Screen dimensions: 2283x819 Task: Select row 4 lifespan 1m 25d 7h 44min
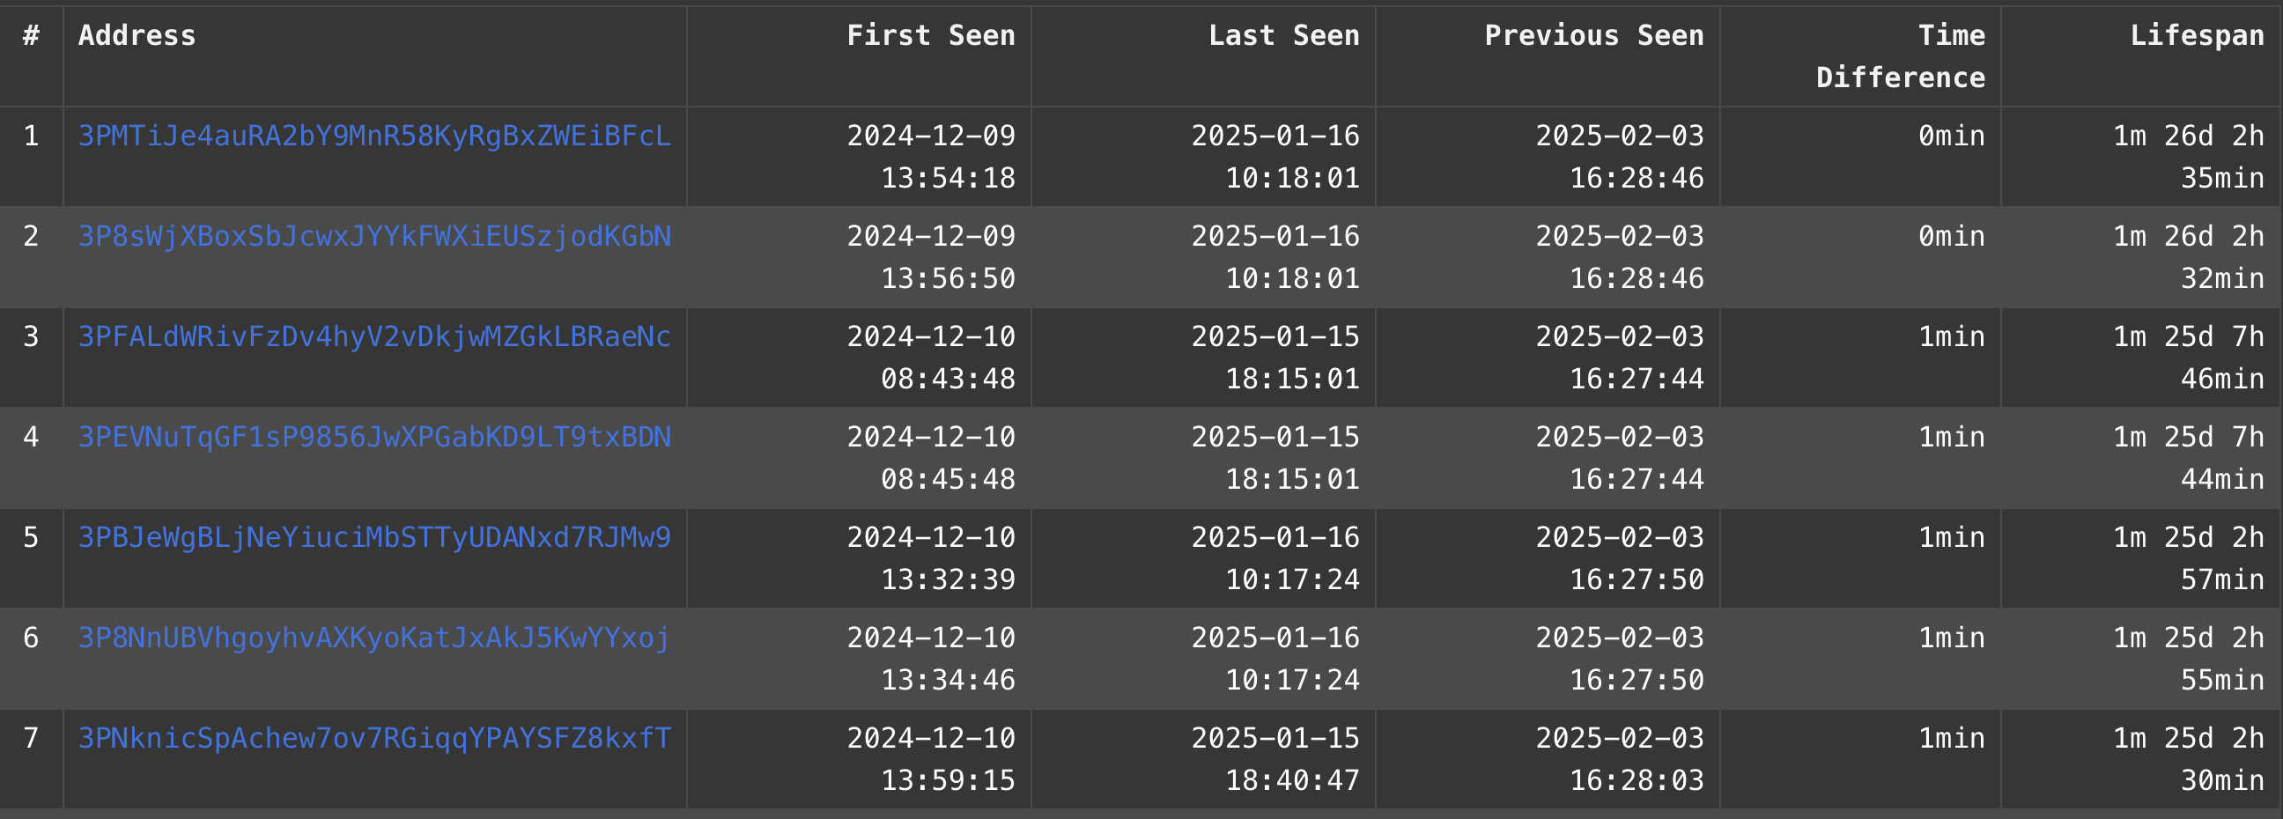pyautogui.click(x=2188, y=457)
